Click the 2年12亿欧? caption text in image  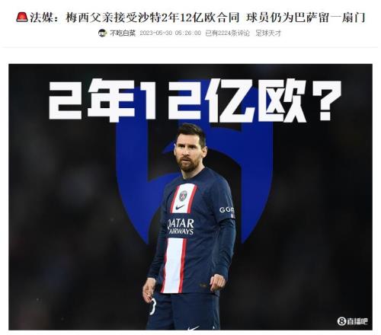(x=194, y=100)
